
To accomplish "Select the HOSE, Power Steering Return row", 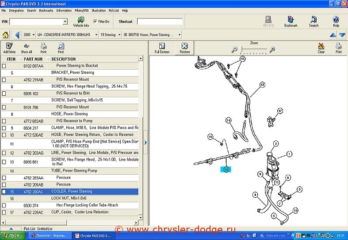I will pyautogui.click(x=70, y=135).
